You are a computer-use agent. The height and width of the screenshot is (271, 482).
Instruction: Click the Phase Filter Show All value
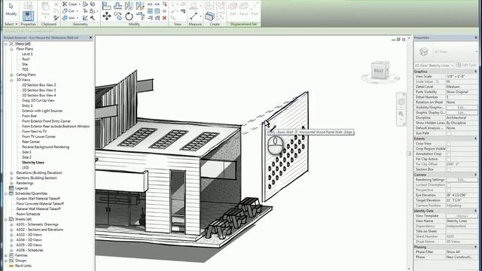click(x=462, y=252)
